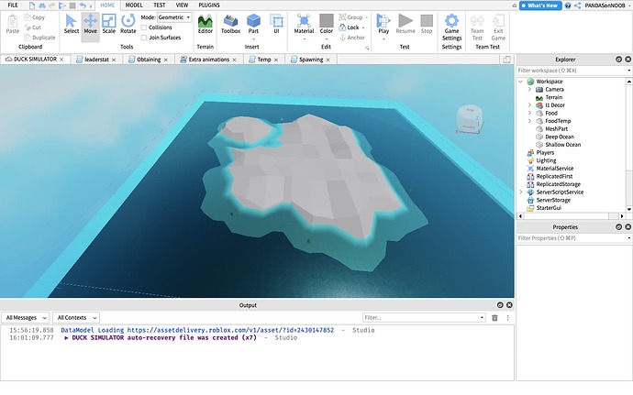The width and height of the screenshot is (633, 395).
Task: Expand the FoodTemp node
Action: 529,121
